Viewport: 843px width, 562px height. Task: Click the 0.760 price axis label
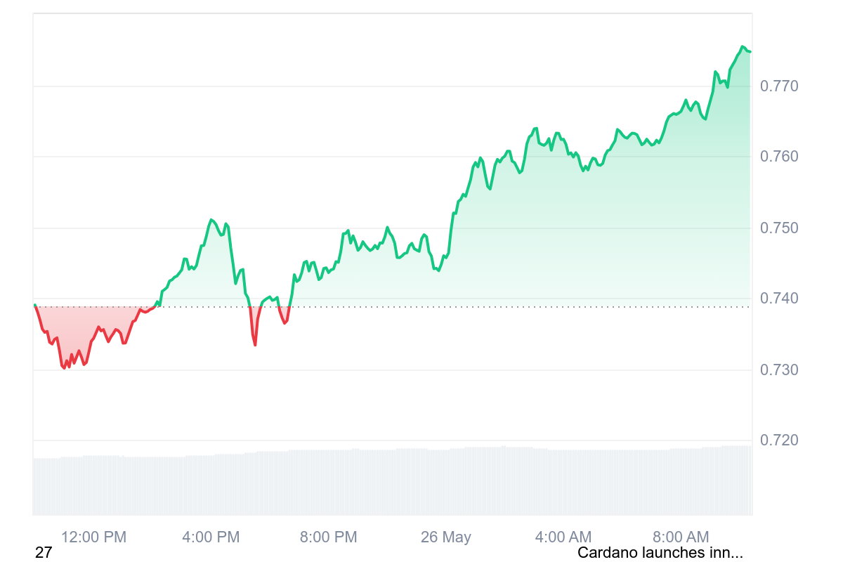(779, 156)
